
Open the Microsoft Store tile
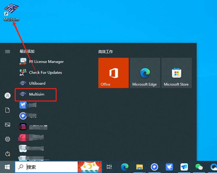(176, 73)
